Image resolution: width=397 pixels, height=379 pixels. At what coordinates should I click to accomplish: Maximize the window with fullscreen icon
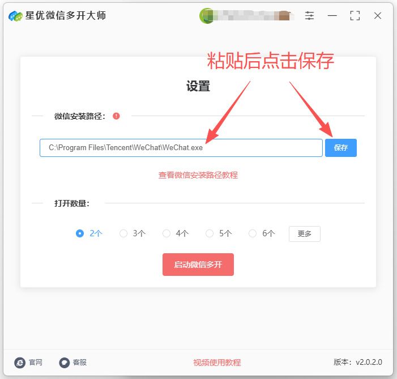click(355, 16)
